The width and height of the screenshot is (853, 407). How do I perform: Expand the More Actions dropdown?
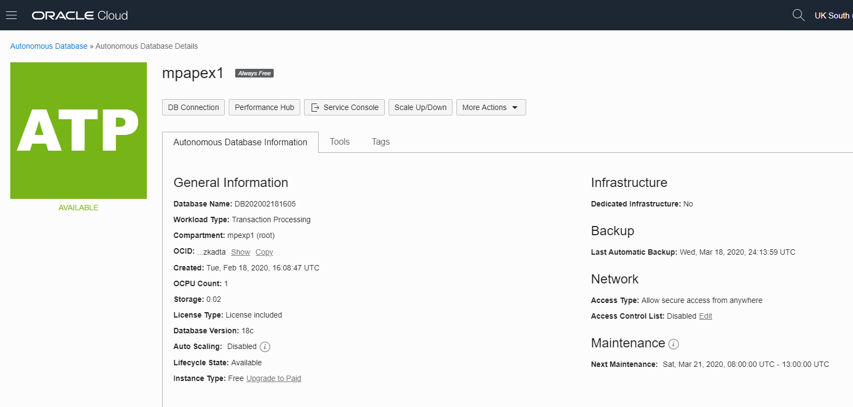pyautogui.click(x=491, y=107)
